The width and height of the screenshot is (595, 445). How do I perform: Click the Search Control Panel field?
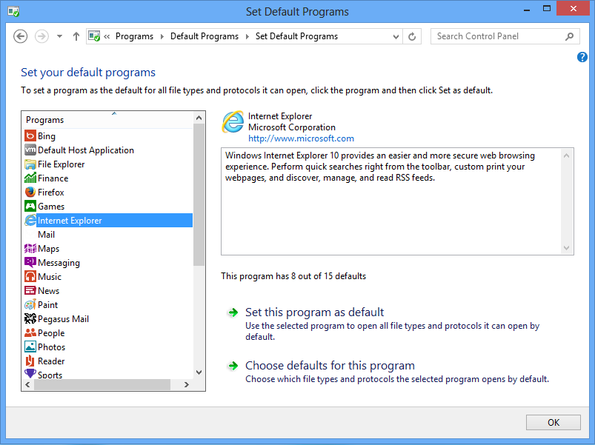pyautogui.click(x=498, y=36)
